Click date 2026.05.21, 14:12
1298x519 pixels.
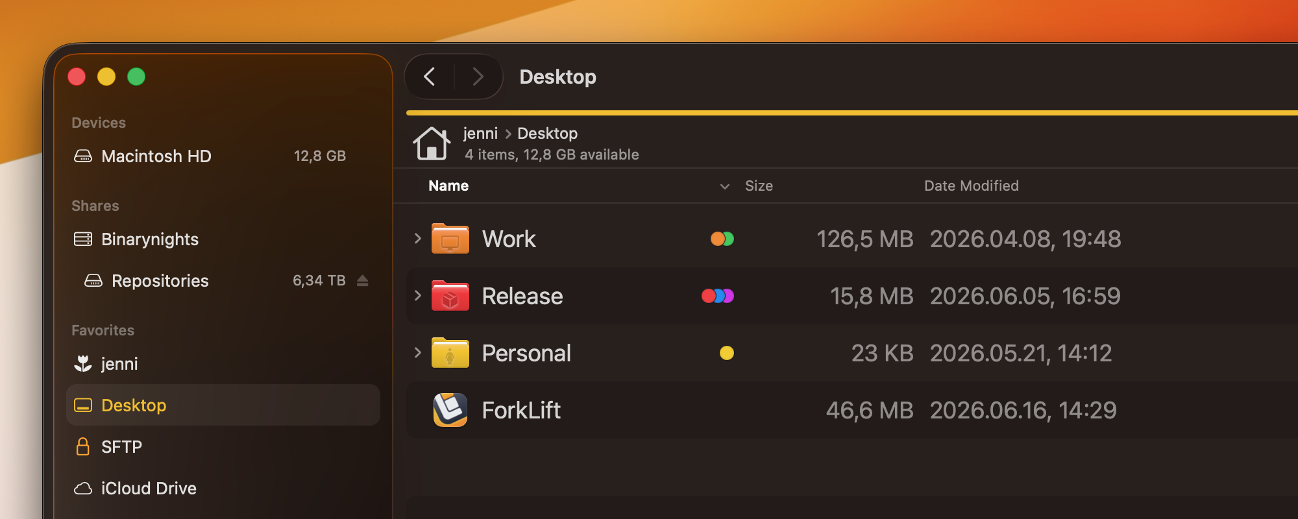1021,354
